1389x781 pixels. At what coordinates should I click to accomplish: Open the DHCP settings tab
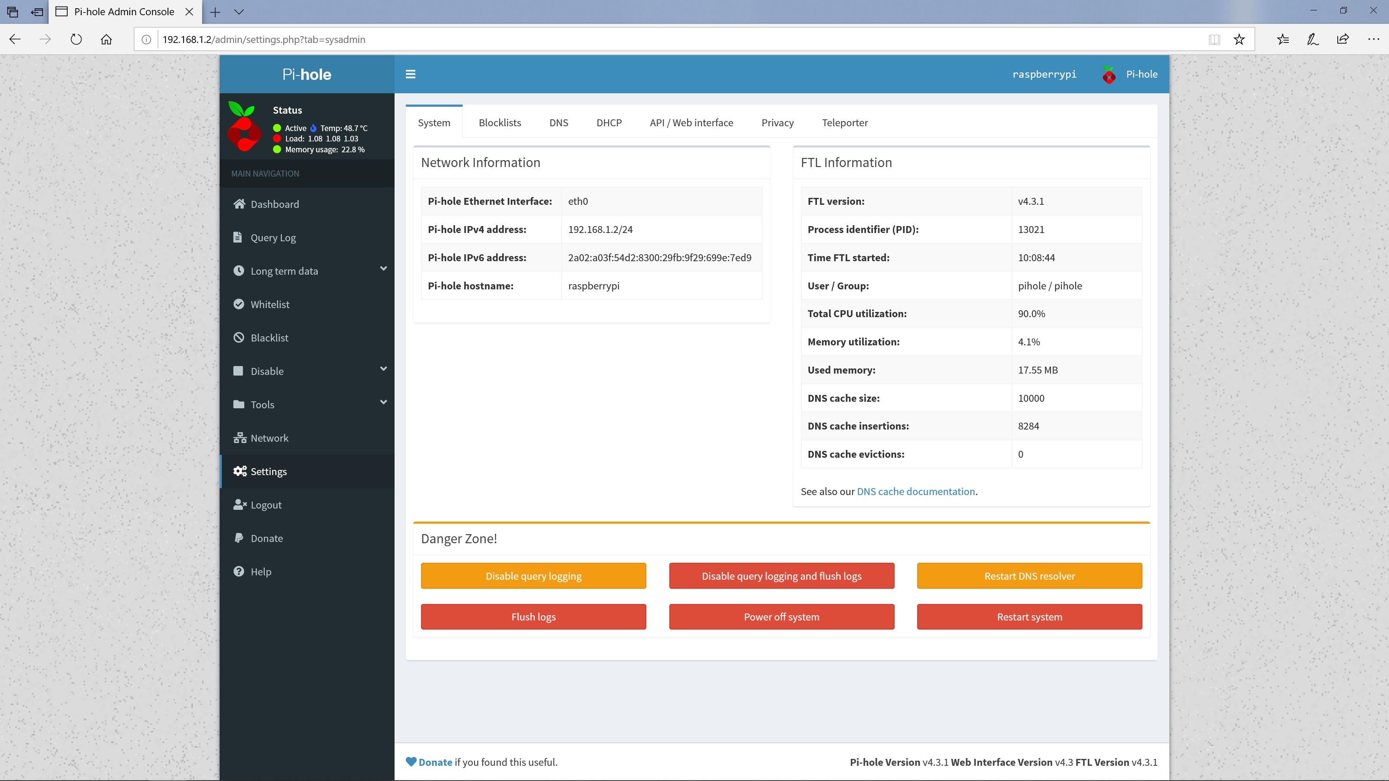pyautogui.click(x=609, y=122)
